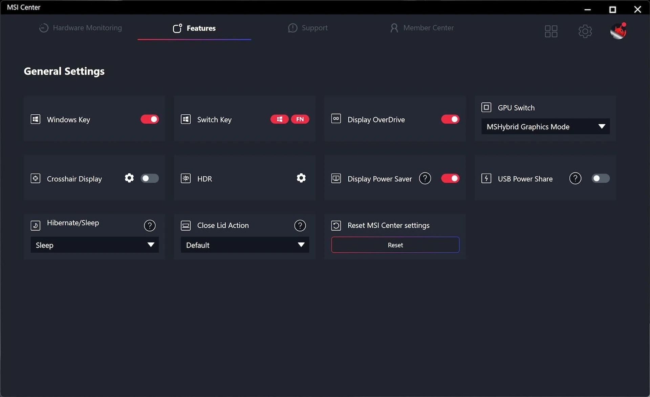This screenshot has height=397, width=650.
Task: Click the Hibernate/Sleep moon icon
Action: (x=36, y=226)
